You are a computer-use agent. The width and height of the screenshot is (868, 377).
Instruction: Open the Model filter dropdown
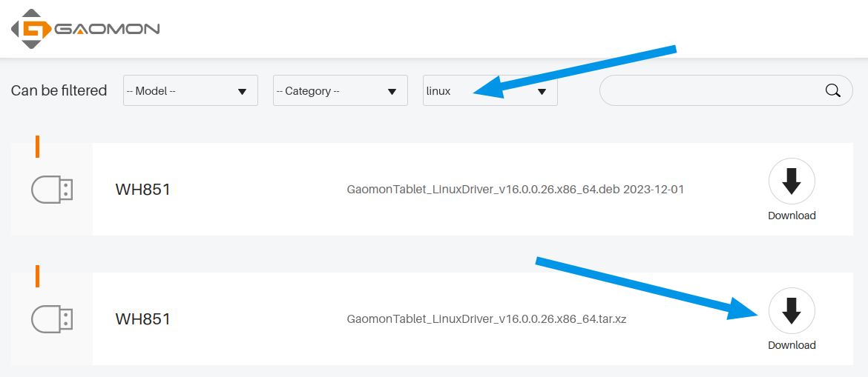click(191, 90)
